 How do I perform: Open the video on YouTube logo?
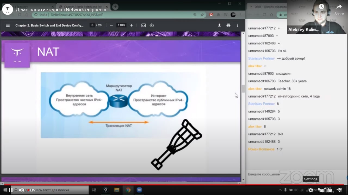click(x=325, y=190)
